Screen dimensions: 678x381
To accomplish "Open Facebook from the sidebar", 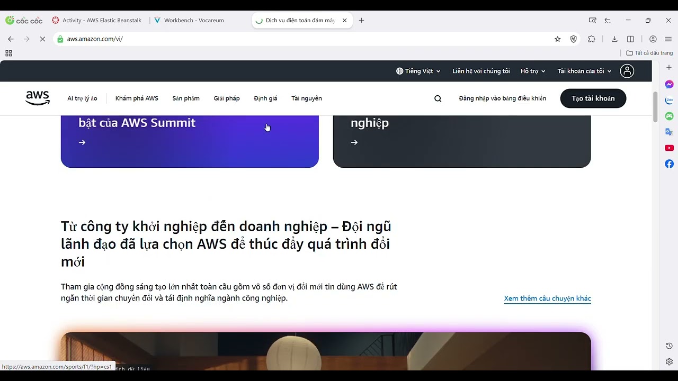I will pos(670,164).
